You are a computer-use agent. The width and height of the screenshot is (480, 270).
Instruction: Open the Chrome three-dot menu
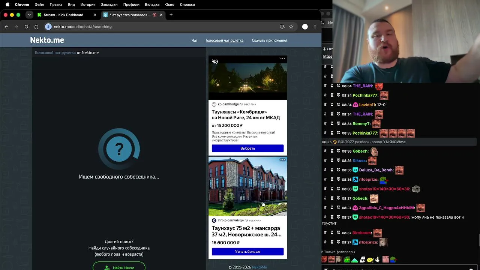pyautogui.click(x=315, y=27)
